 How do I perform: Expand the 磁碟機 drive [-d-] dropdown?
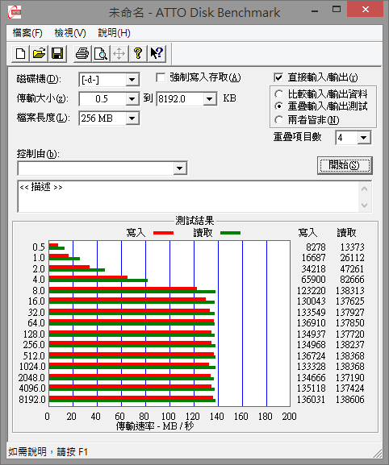[x=132, y=80]
